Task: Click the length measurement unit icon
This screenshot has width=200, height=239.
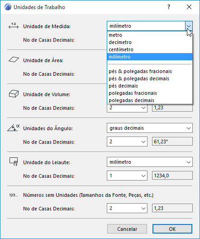Action: (14, 26)
